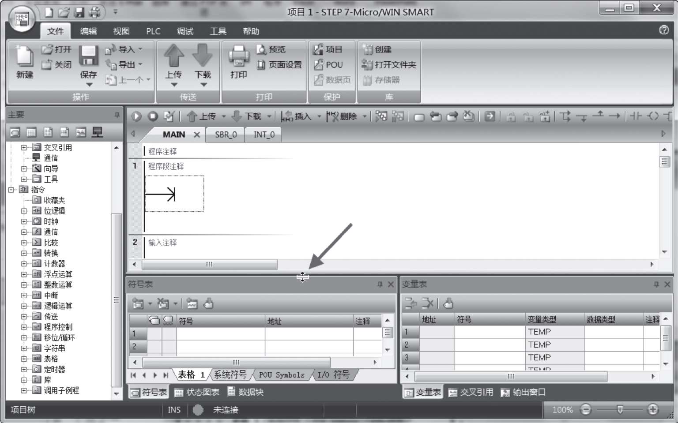Viewport: 678px width, 423px height.
Task: Click the New (新建) project icon
Action: pos(25,56)
